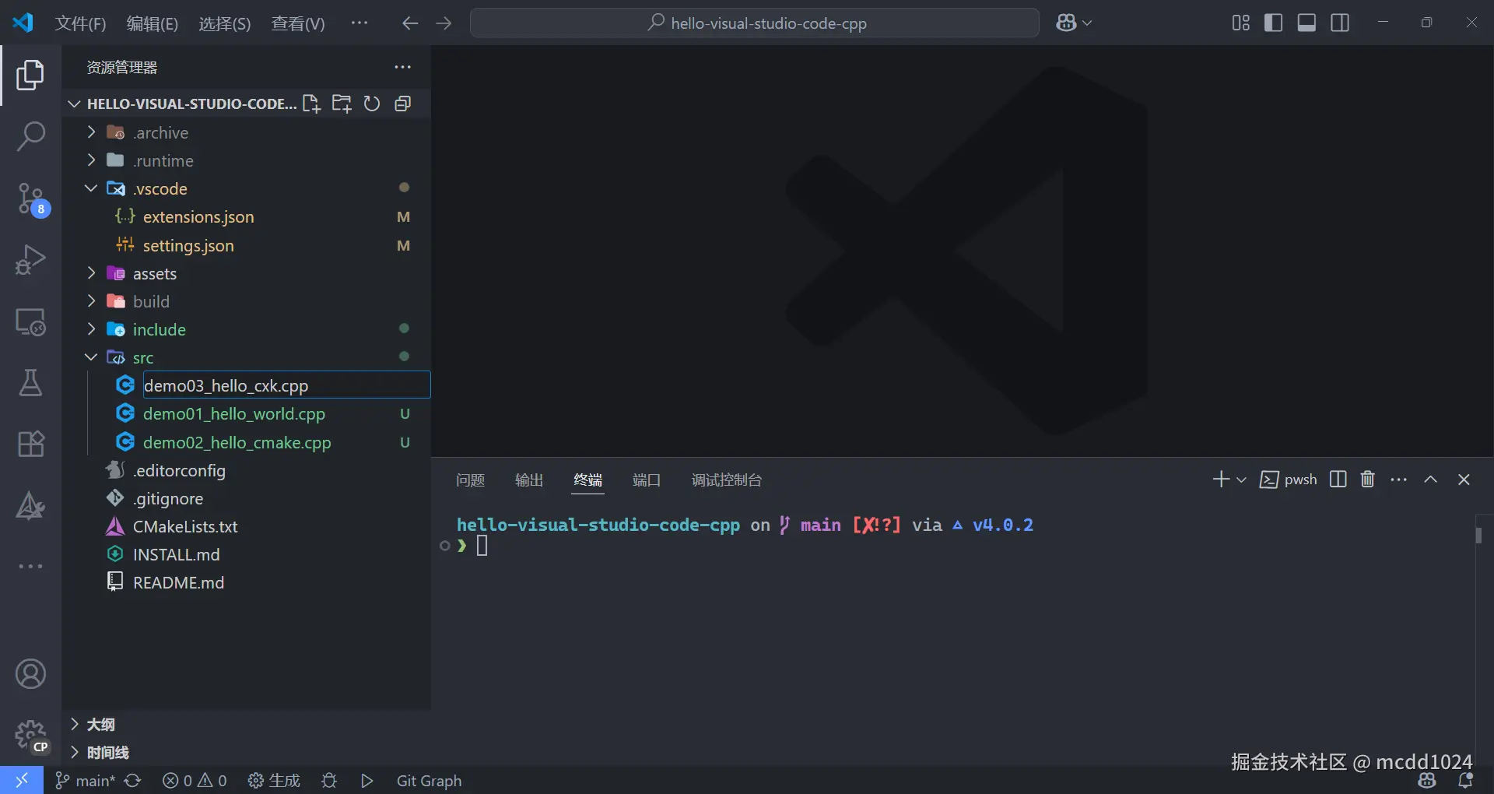The image size is (1494, 794).
Task: Split the terminal pane
Action: (x=1338, y=480)
